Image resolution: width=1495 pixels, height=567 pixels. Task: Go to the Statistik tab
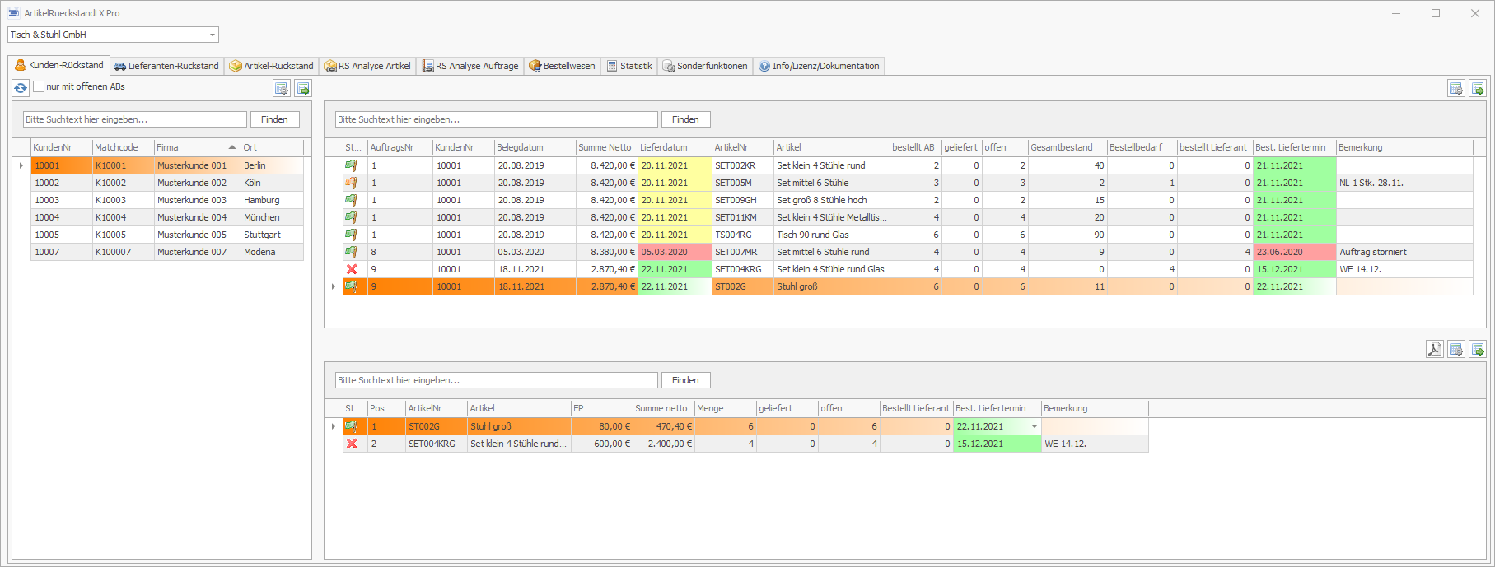[x=629, y=66]
